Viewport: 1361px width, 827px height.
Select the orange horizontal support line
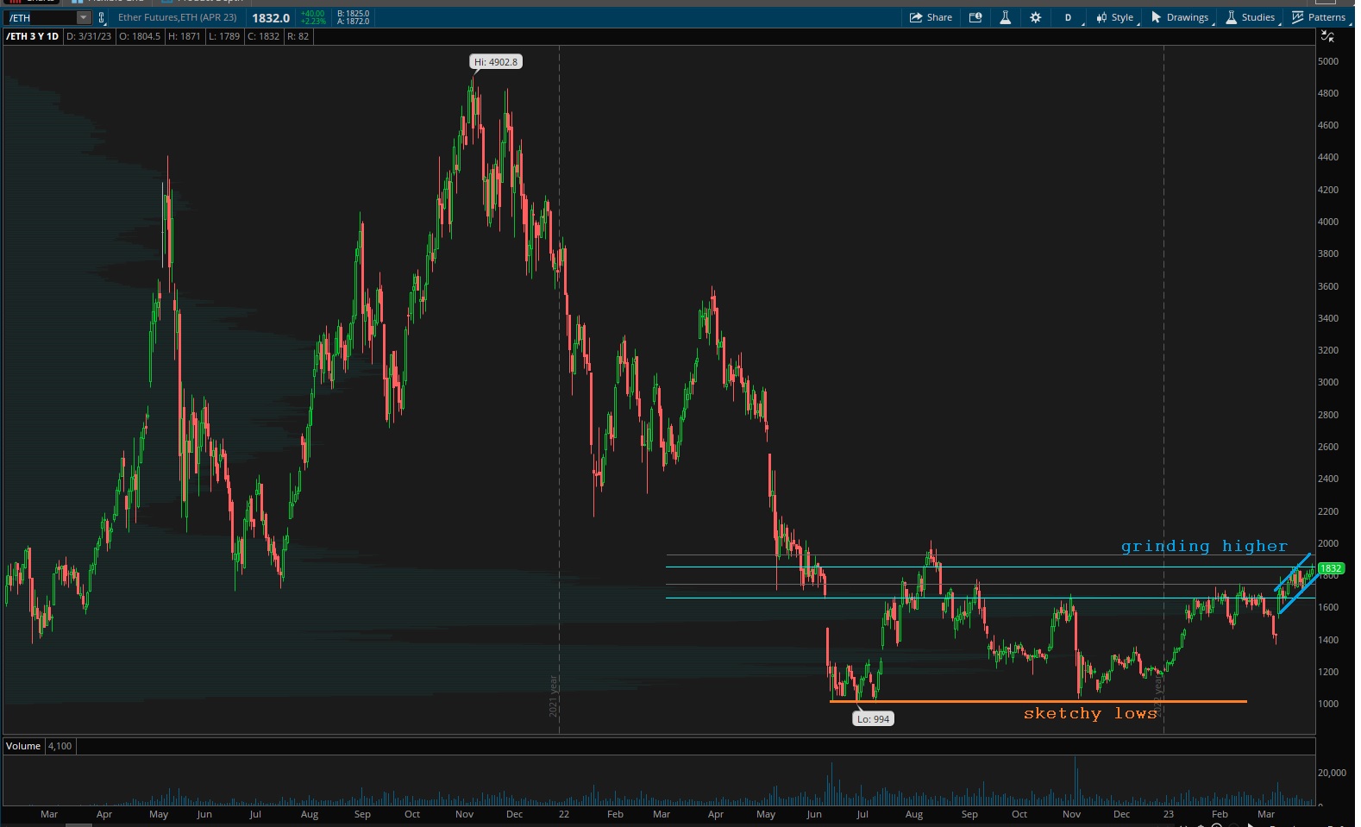(x=1038, y=701)
